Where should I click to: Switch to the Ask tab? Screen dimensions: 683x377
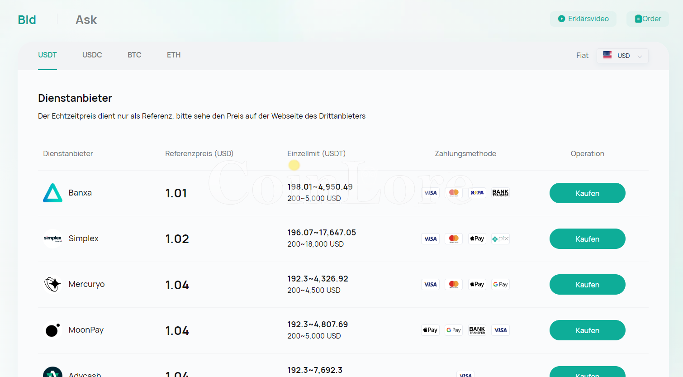pos(86,20)
